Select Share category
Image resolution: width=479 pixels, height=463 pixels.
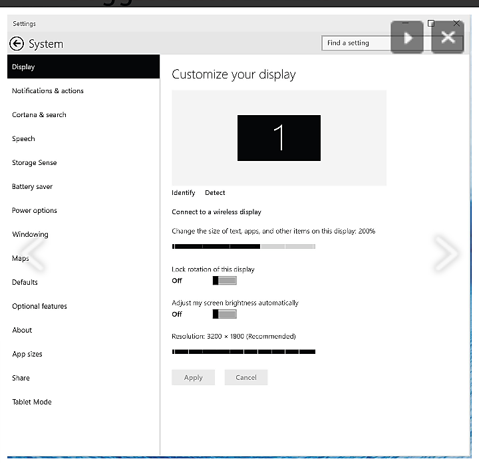pyautogui.click(x=83, y=378)
